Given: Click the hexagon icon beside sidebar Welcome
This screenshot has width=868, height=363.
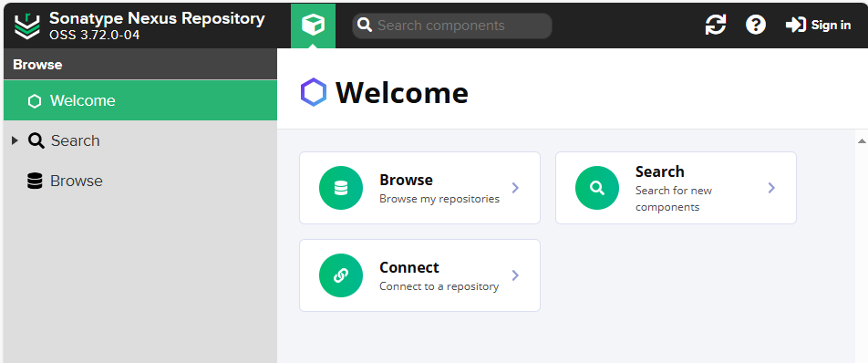Looking at the screenshot, I should pyautogui.click(x=35, y=100).
